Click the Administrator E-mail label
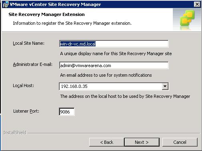The width and height of the screenshot is (202, 151). (x=33, y=64)
